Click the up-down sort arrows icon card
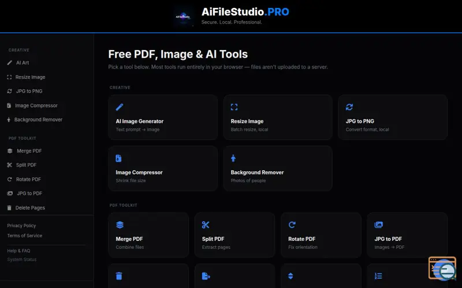 pyautogui.click(x=290, y=276)
